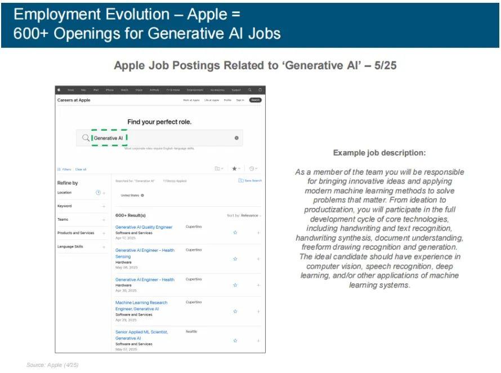
Task: Star the Senior Applied ML Scientist job
Action: point(235,341)
